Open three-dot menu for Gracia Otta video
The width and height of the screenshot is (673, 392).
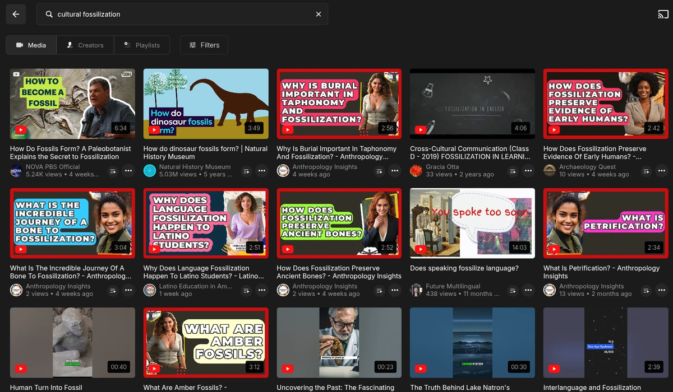528,171
